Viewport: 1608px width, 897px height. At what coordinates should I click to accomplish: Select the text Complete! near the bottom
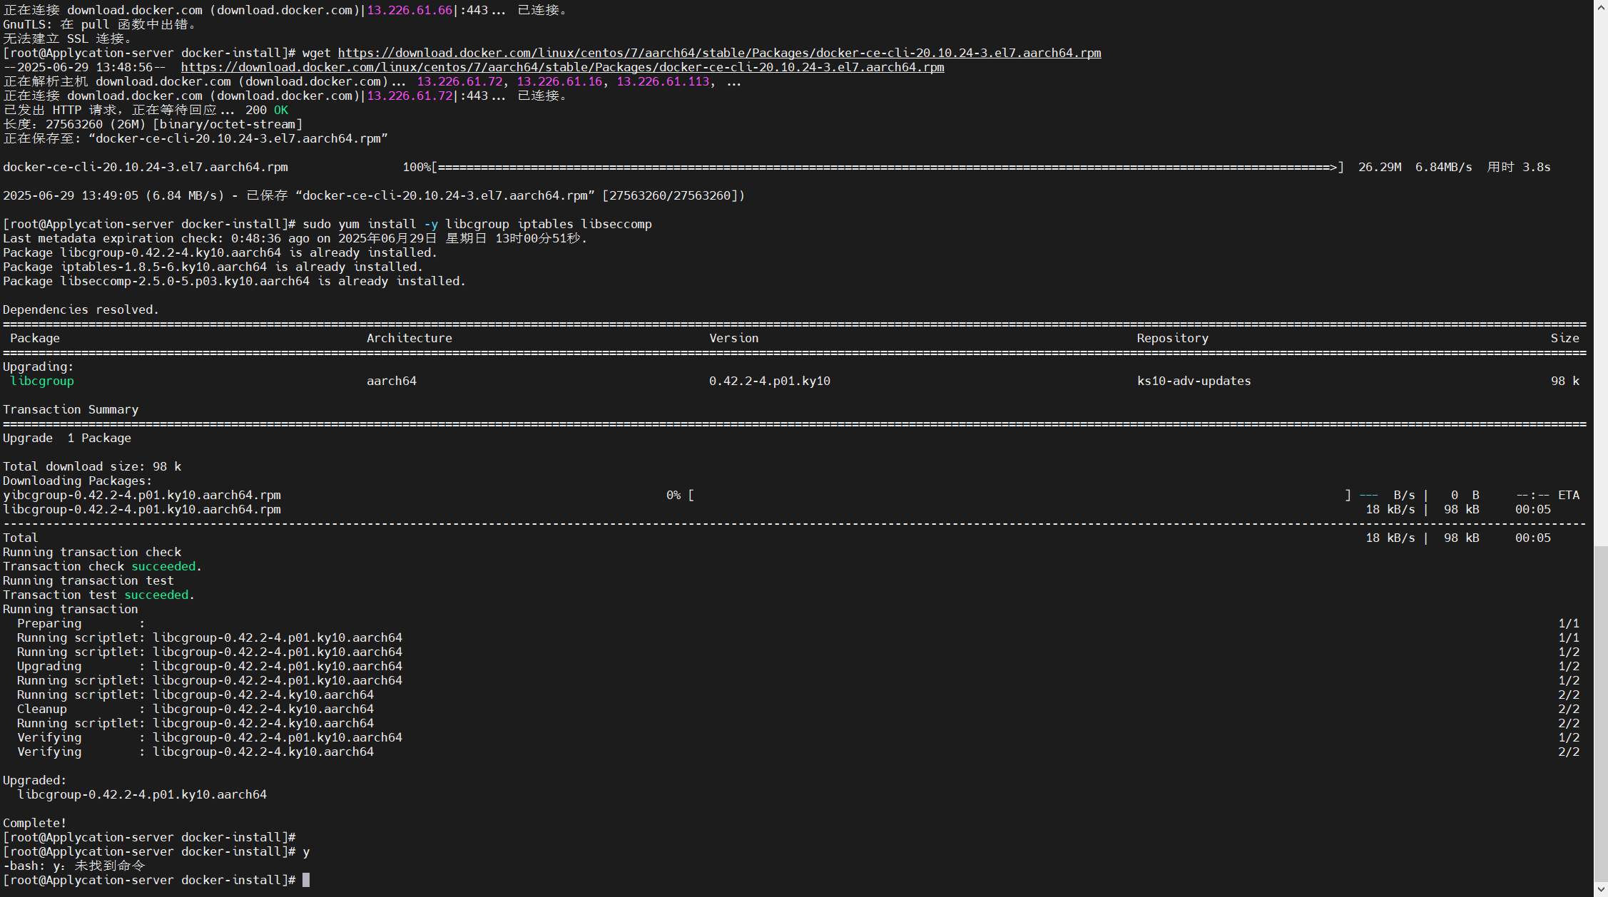34,823
